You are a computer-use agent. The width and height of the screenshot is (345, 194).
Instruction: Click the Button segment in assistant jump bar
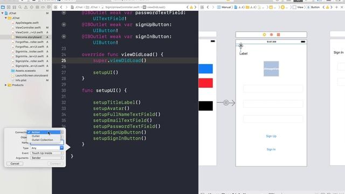[x=313, y=7]
